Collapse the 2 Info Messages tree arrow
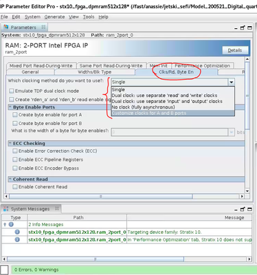Viewport: 257px width, 275px height. (5, 225)
